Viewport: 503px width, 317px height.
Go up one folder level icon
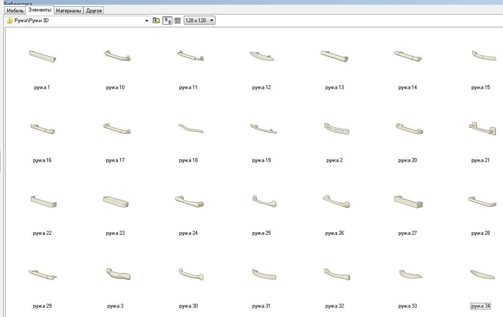156,21
